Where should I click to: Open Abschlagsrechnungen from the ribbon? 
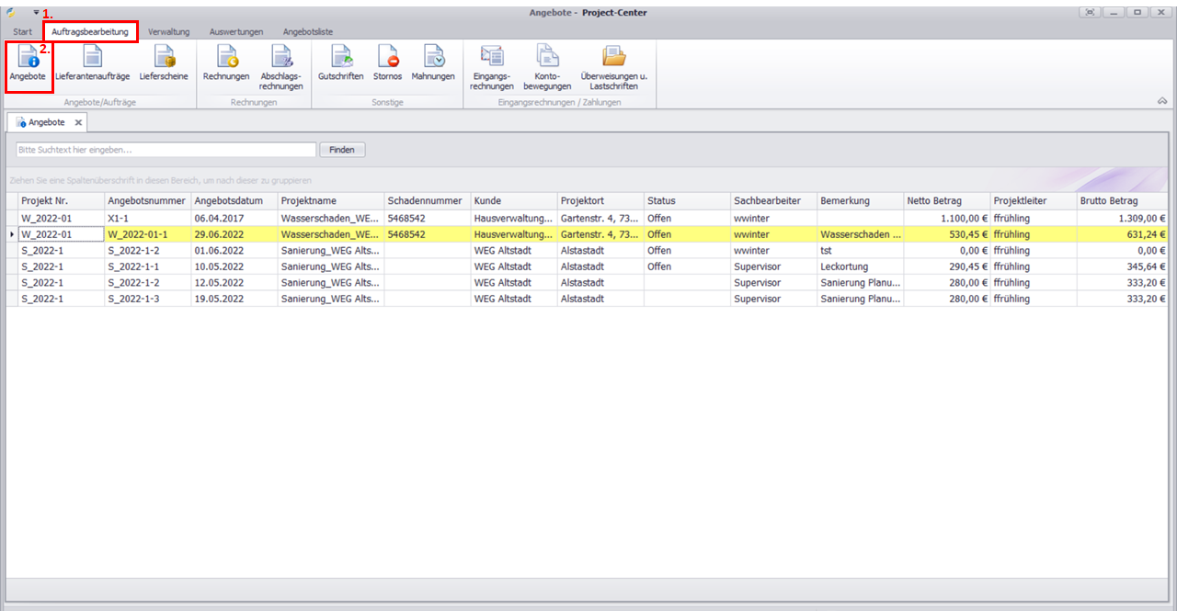280,66
